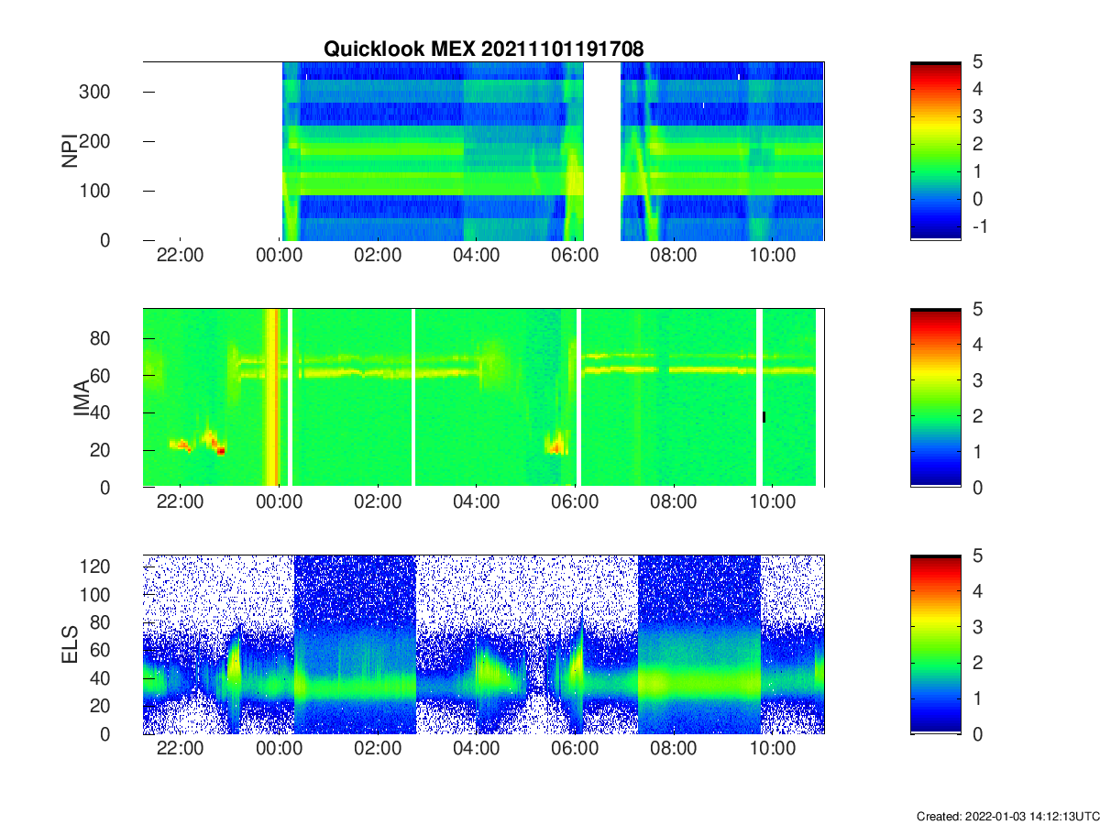This screenshot has height=825, width=1100.
Task: Click the red vertical stripe in IMA spectrogram
Action: coord(272,398)
